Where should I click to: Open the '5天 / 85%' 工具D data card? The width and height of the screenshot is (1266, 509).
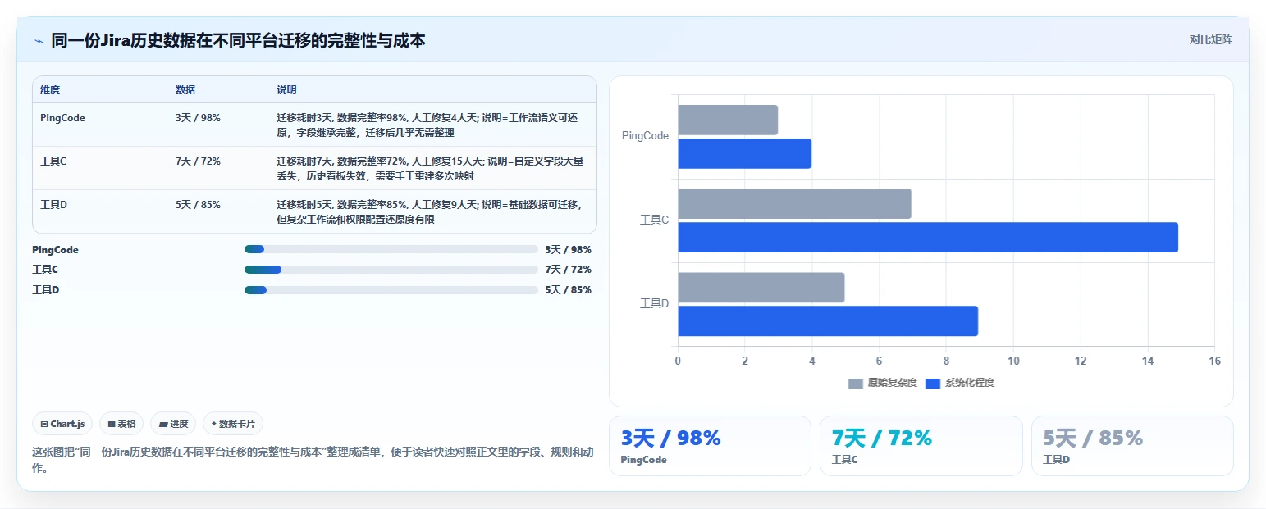(x=1132, y=446)
